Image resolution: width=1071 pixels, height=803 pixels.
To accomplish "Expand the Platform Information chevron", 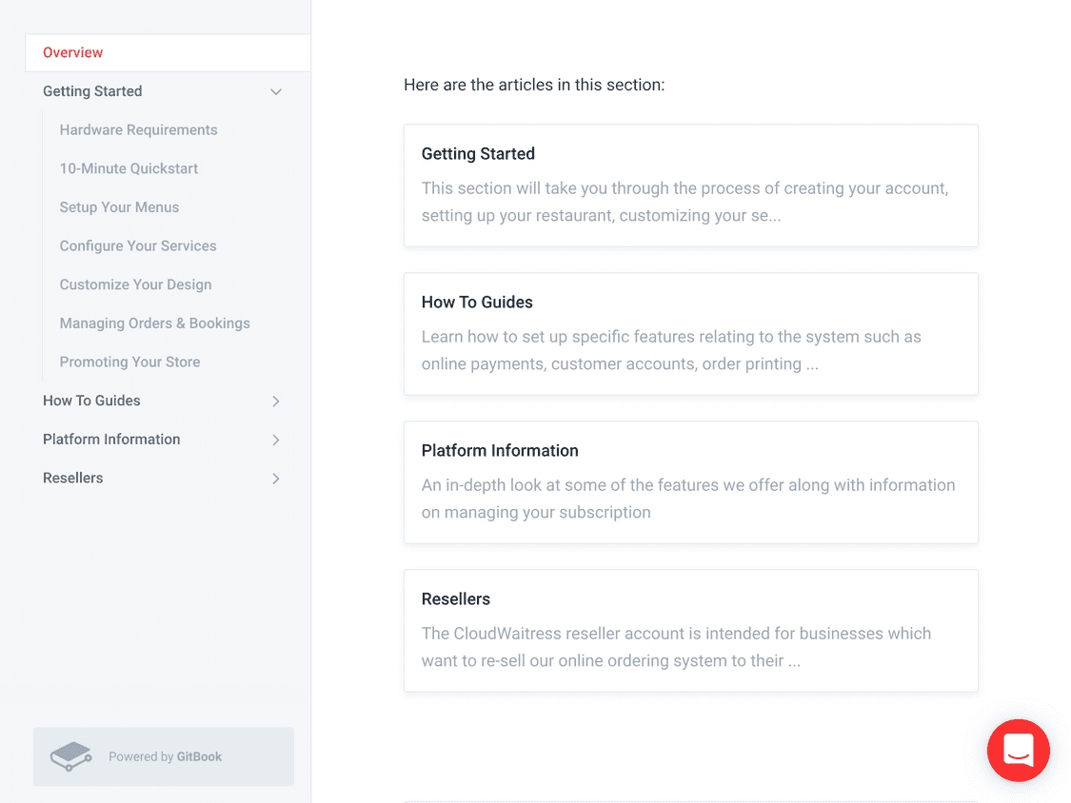I will [x=276, y=440].
